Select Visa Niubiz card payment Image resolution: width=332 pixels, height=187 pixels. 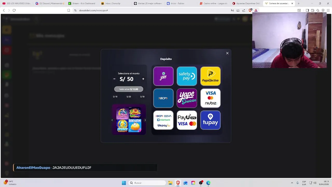pyautogui.click(x=210, y=98)
